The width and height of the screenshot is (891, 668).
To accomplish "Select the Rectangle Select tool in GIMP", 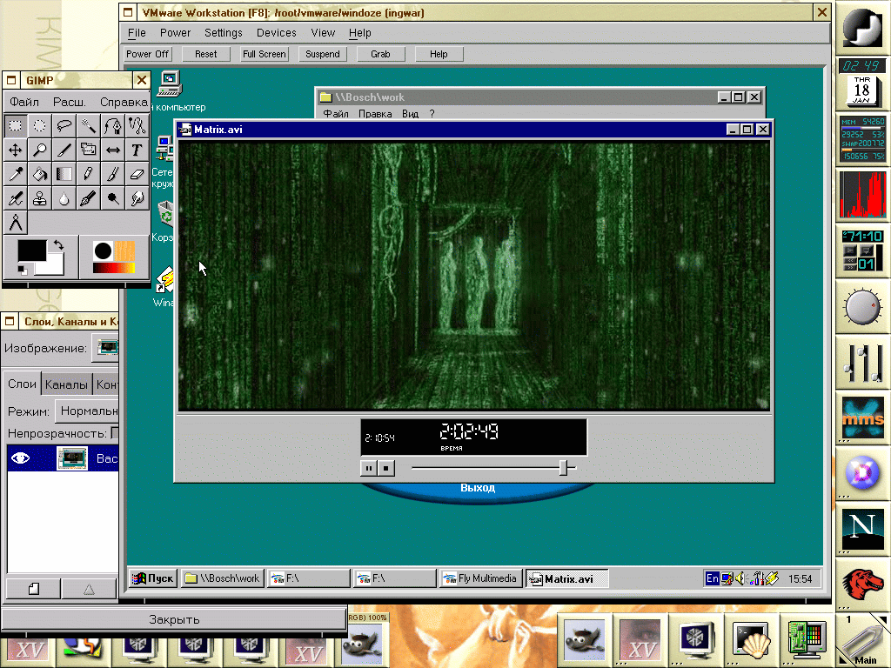I will click(16, 125).
